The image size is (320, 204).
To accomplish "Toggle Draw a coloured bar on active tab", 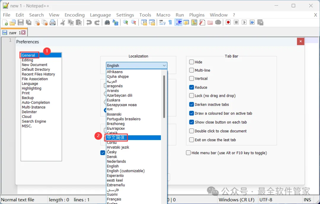I will pyautogui.click(x=191, y=113).
